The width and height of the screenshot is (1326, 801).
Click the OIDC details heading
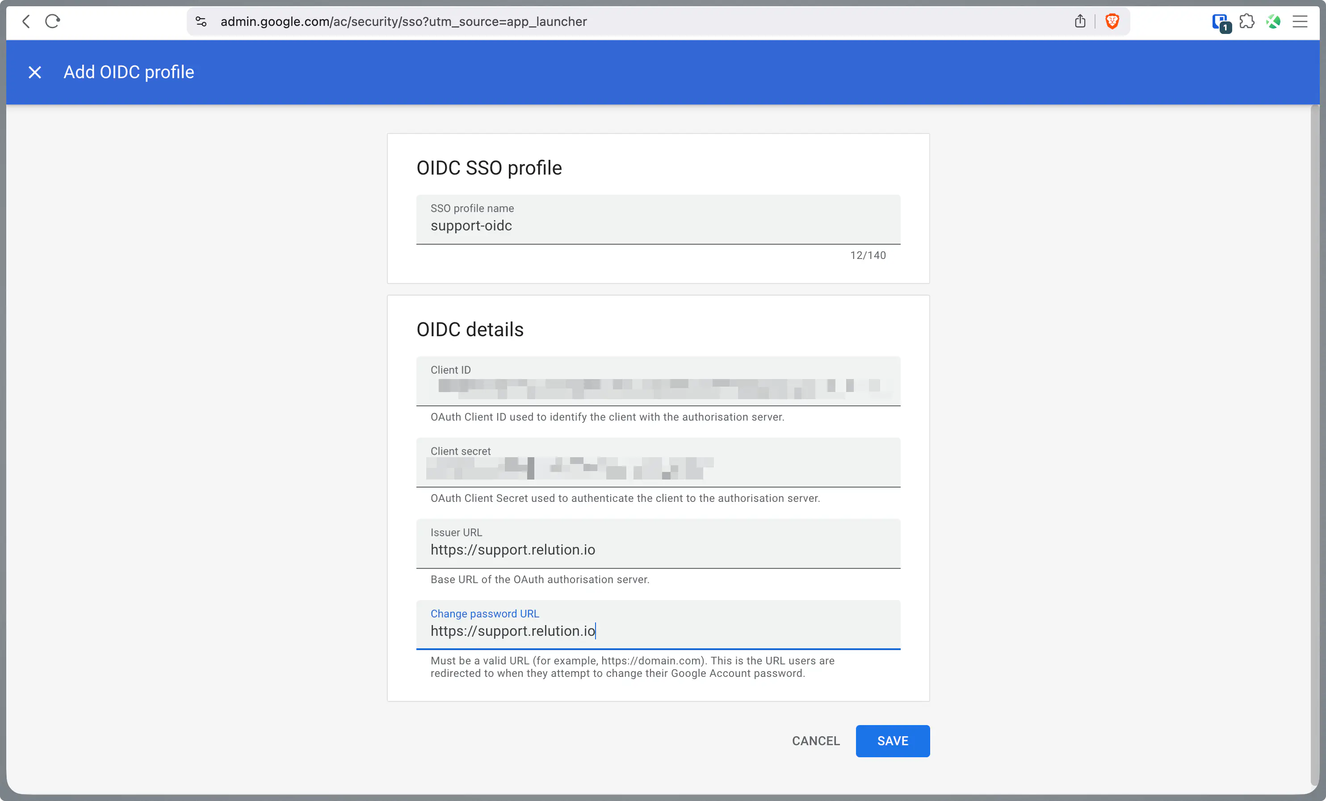(469, 329)
